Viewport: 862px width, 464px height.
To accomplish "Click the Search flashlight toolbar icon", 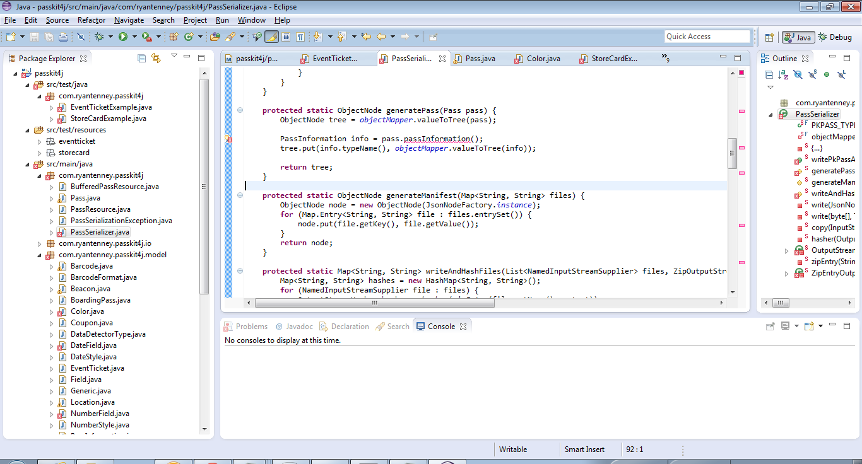I will pyautogui.click(x=230, y=37).
